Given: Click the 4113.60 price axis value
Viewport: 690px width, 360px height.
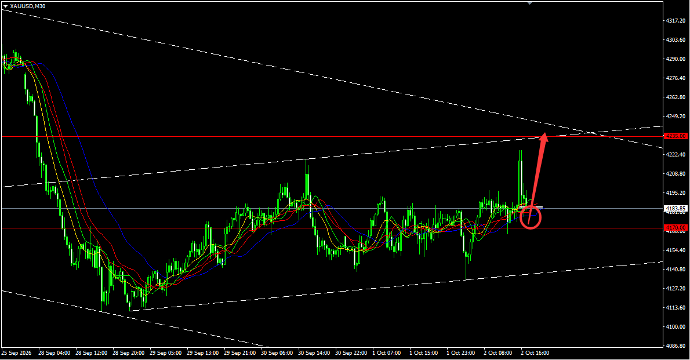Looking at the screenshot, I should pyautogui.click(x=676, y=308).
